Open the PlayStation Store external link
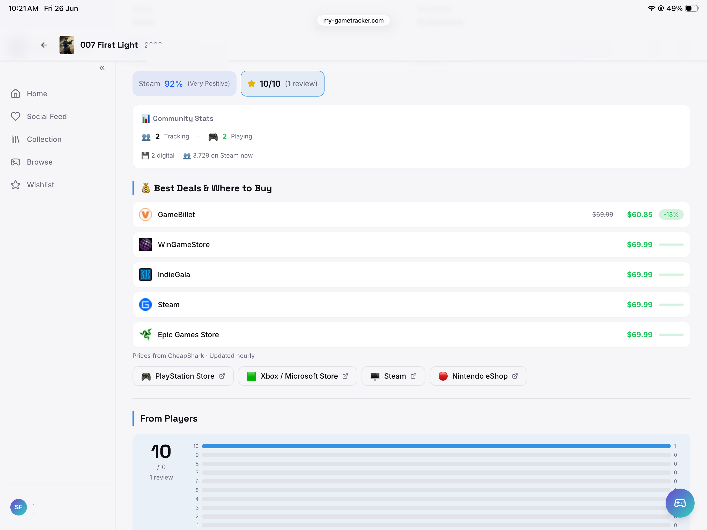The height and width of the screenshot is (530, 707). (x=183, y=376)
